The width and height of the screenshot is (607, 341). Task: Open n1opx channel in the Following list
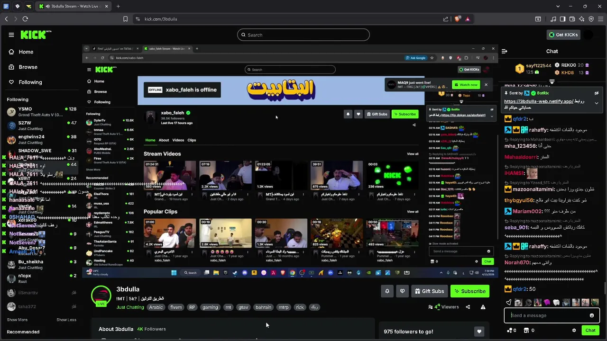coord(42,278)
